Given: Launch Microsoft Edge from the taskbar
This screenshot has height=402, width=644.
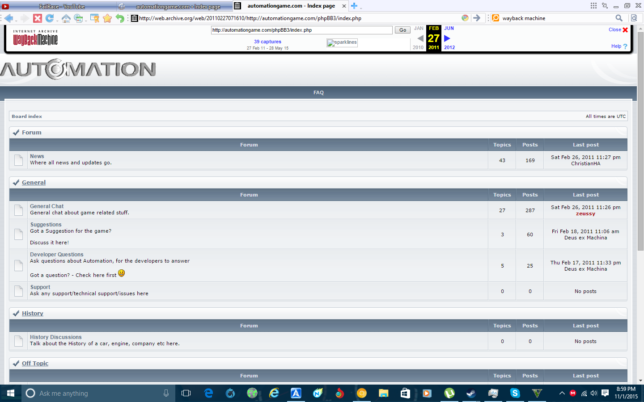Looking at the screenshot, I should click(208, 393).
